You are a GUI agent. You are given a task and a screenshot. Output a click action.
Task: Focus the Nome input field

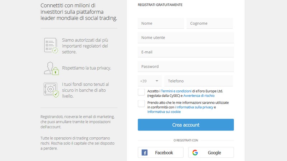[x=161, y=23]
